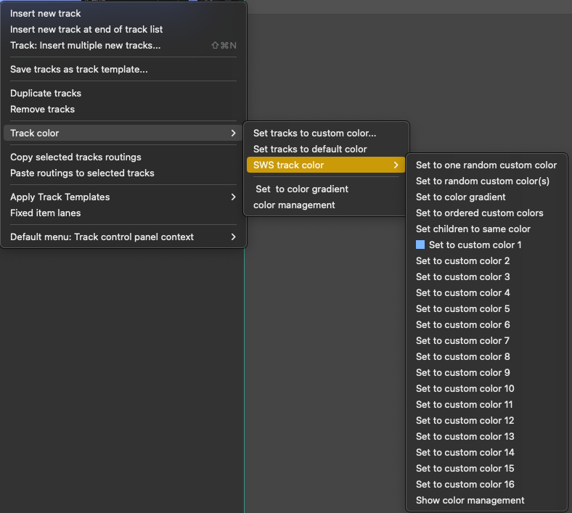Select Paste routings to selected tracks
The width and height of the screenshot is (572, 513).
(x=82, y=173)
